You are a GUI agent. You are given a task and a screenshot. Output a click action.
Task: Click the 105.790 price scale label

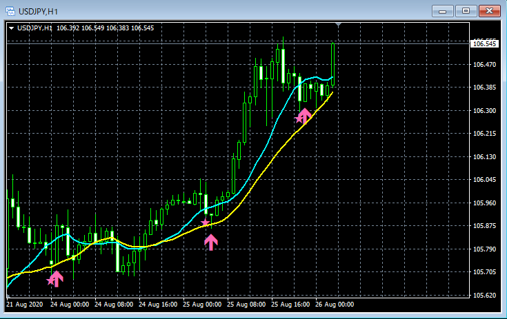point(484,249)
